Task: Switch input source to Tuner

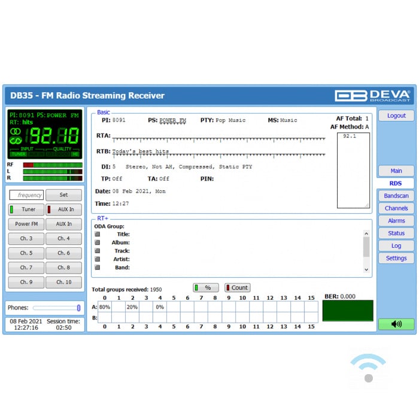Action: tap(26, 209)
